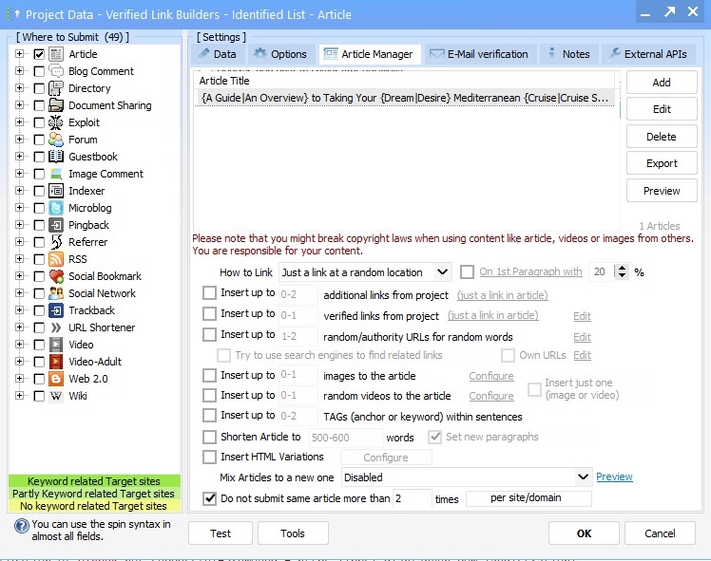Increase the 1st paragraph percentage spinner

[623, 269]
